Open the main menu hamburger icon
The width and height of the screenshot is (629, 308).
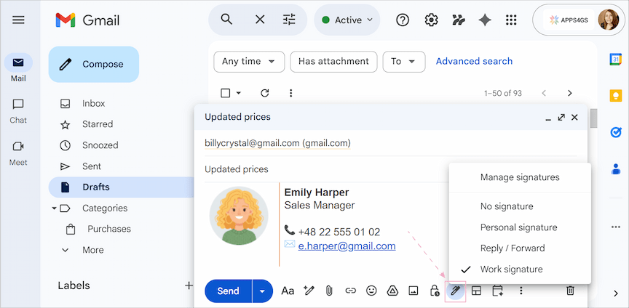(x=18, y=20)
